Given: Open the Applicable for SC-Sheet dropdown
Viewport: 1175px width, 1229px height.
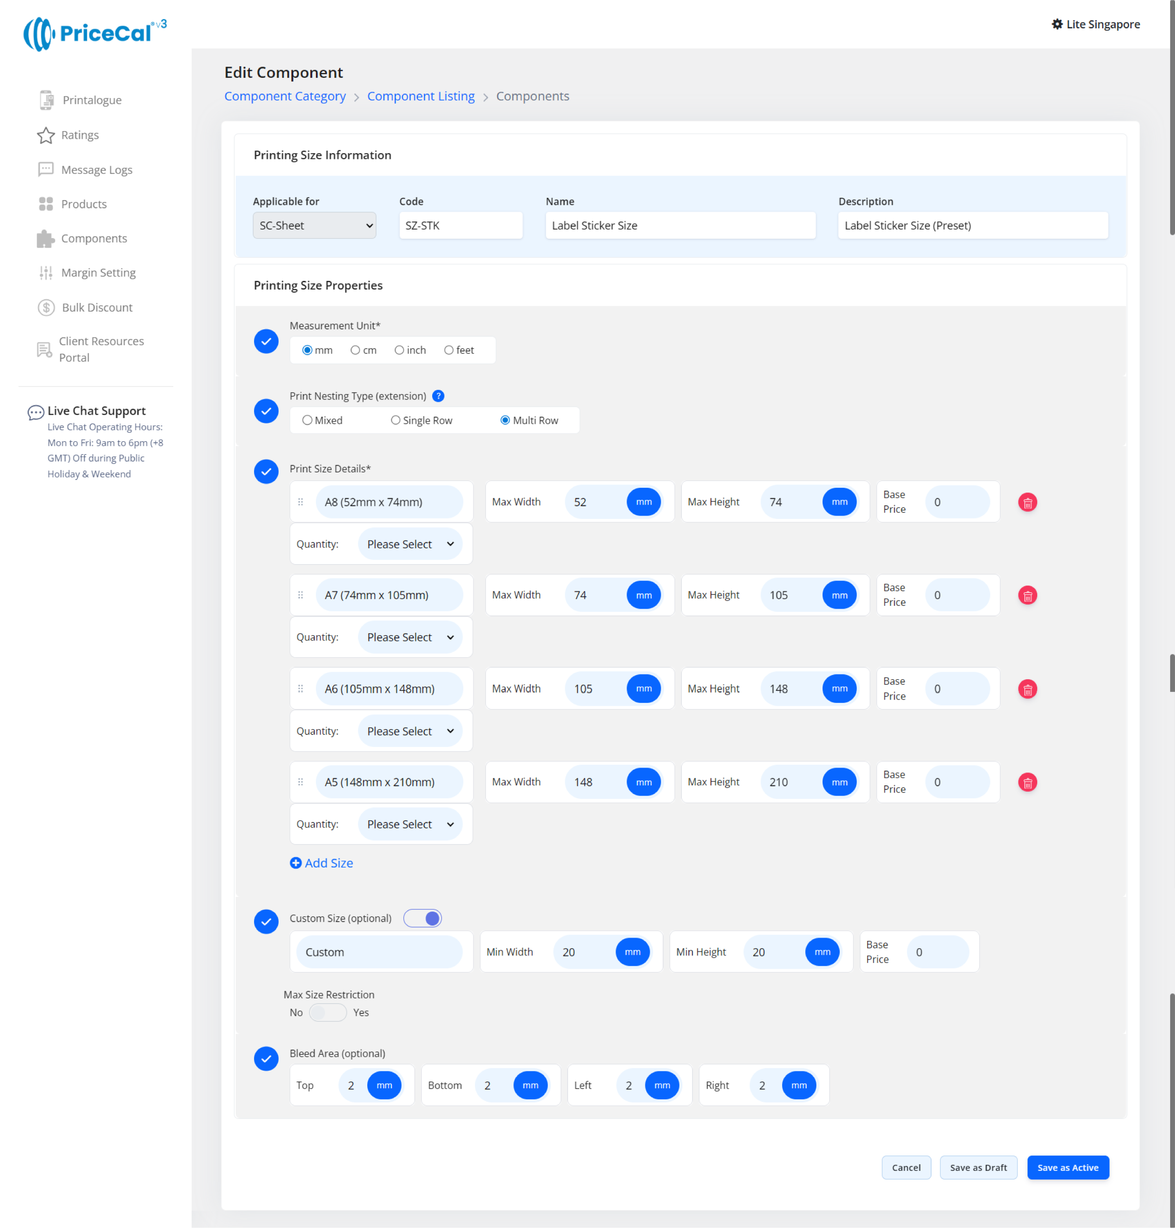Looking at the screenshot, I should (315, 225).
